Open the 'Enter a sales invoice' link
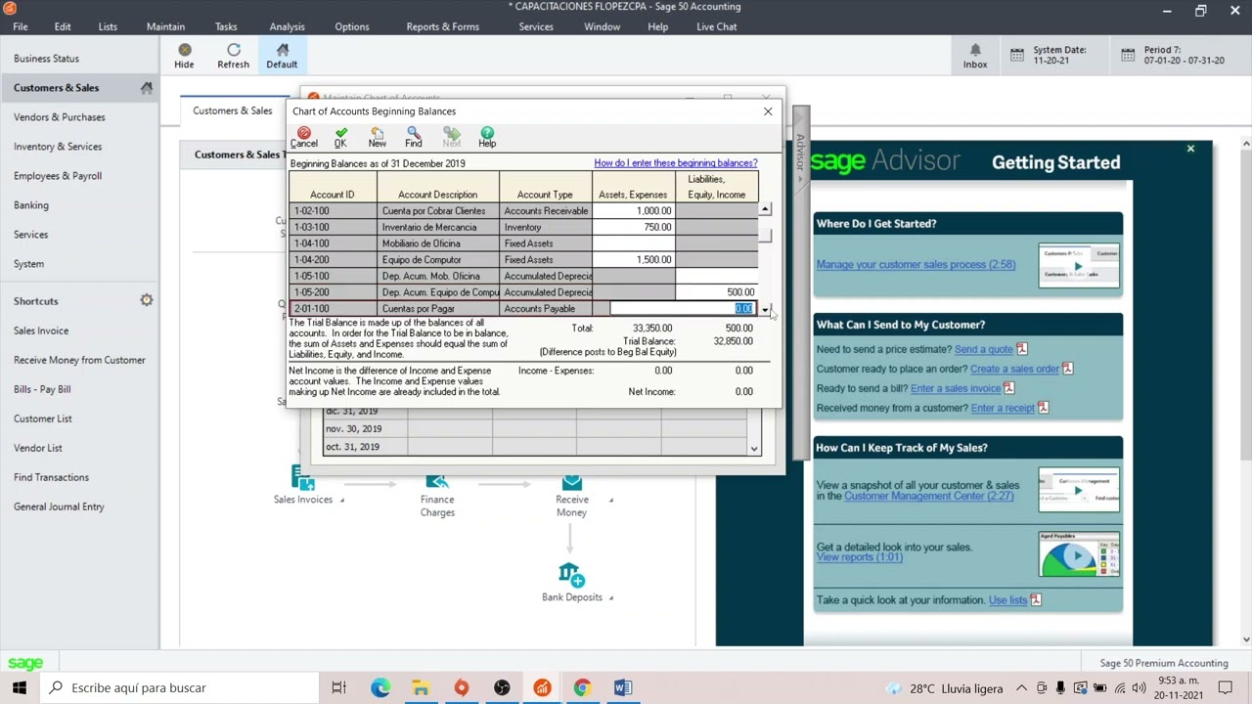This screenshot has width=1252, height=704. click(955, 388)
